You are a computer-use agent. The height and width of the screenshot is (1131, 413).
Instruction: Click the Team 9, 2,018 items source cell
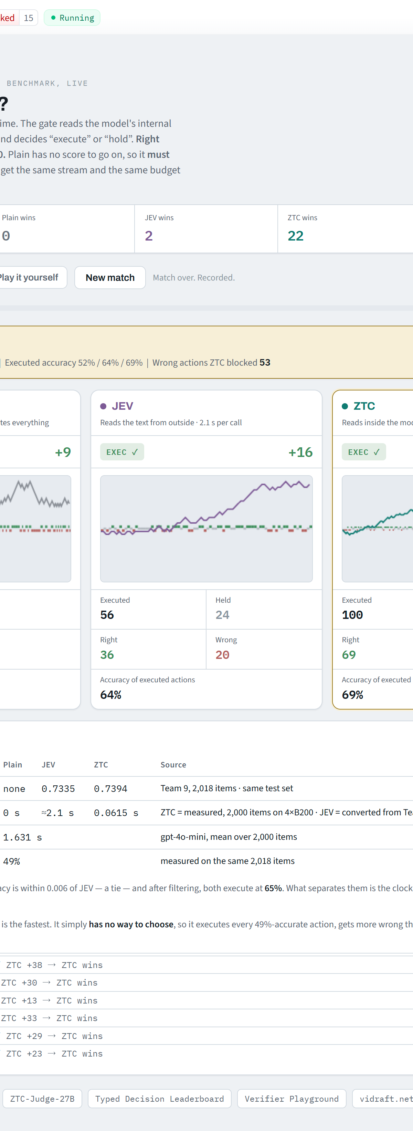[x=227, y=788]
